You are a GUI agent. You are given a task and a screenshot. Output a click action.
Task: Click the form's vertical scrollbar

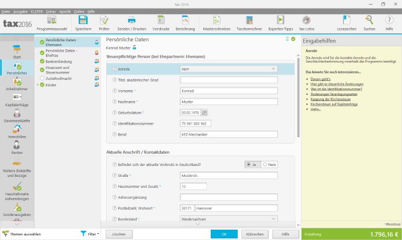(x=298, y=98)
